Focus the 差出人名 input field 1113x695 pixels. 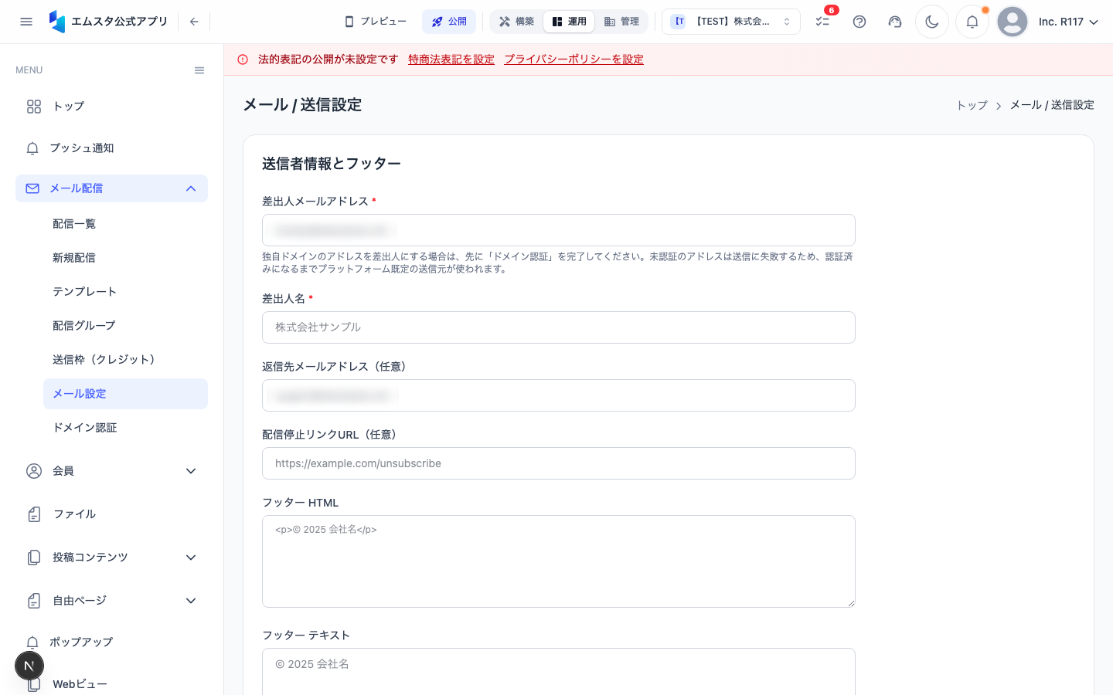click(x=559, y=327)
